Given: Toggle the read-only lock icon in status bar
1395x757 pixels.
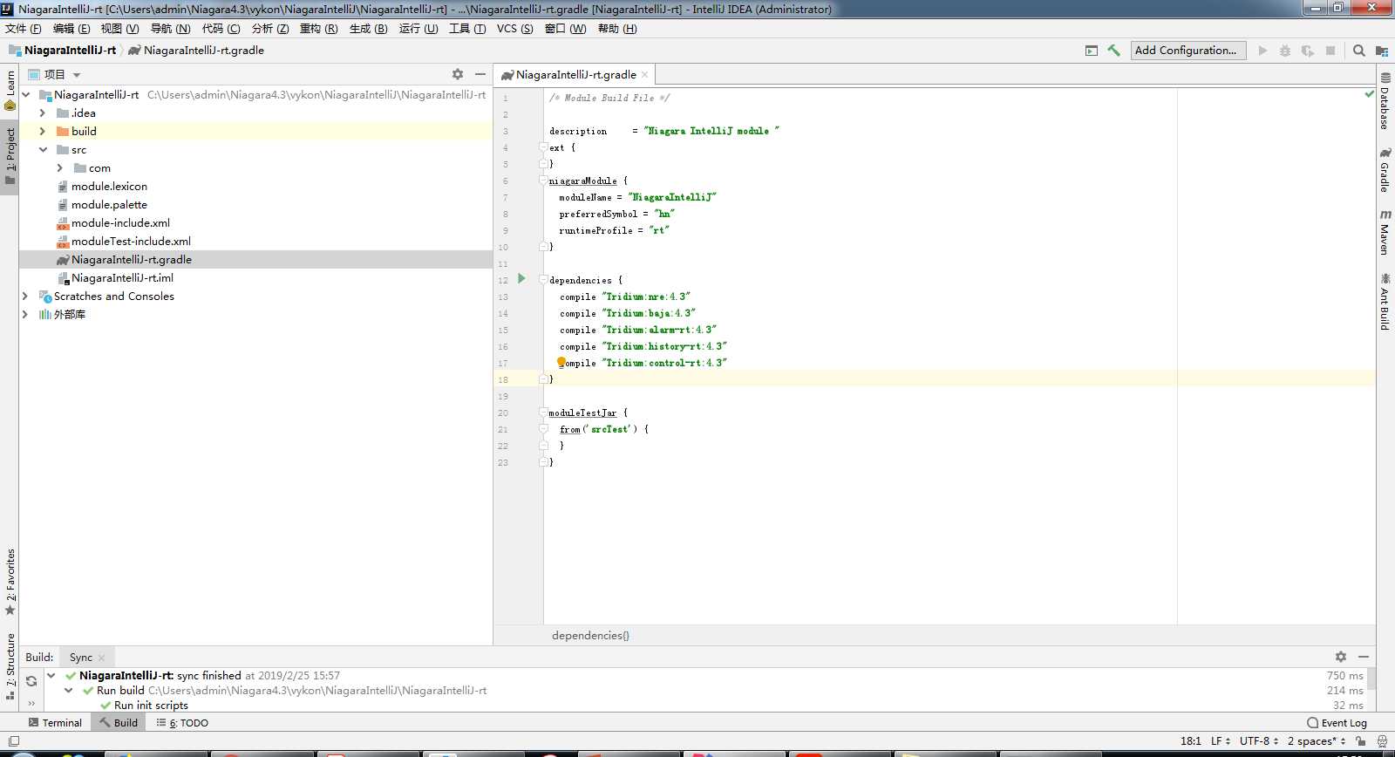Looking at the screenshot, I should click(1360, 740).
